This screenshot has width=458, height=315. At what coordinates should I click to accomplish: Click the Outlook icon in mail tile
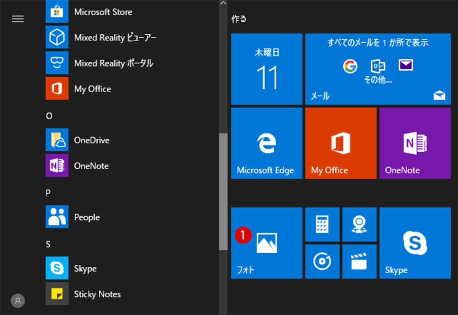378,66
